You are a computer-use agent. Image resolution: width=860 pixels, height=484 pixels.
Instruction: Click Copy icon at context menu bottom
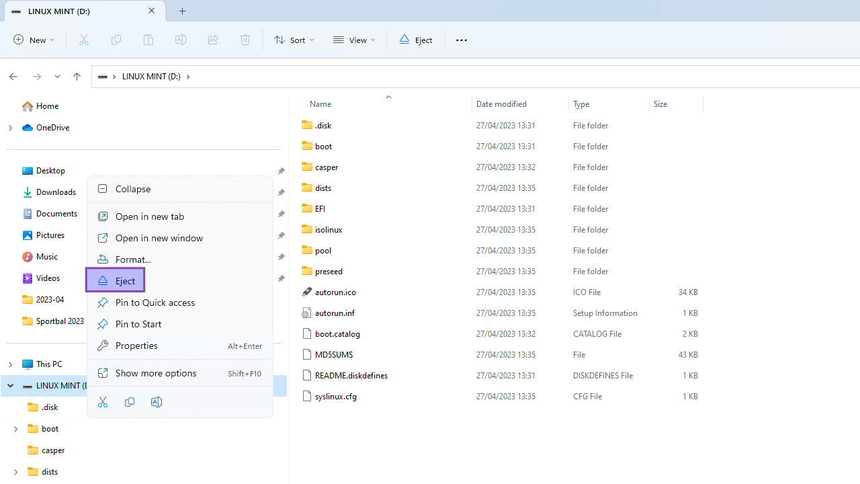click(x=130, y=402)
